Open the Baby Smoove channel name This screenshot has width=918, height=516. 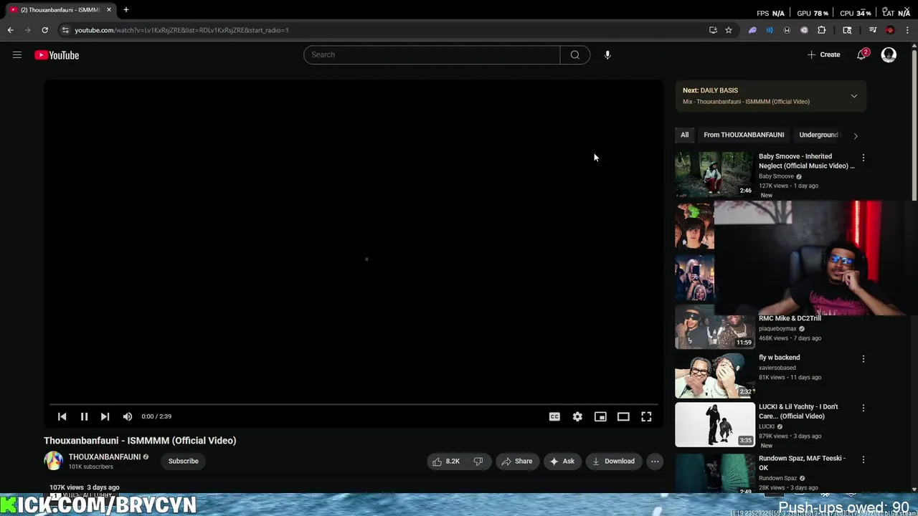[776, 176]
